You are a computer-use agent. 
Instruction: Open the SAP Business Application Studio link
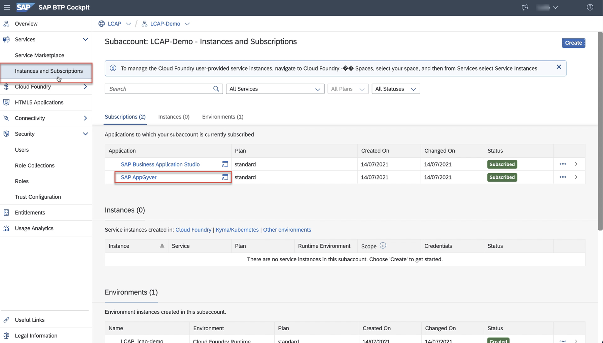tap(160, 164)
